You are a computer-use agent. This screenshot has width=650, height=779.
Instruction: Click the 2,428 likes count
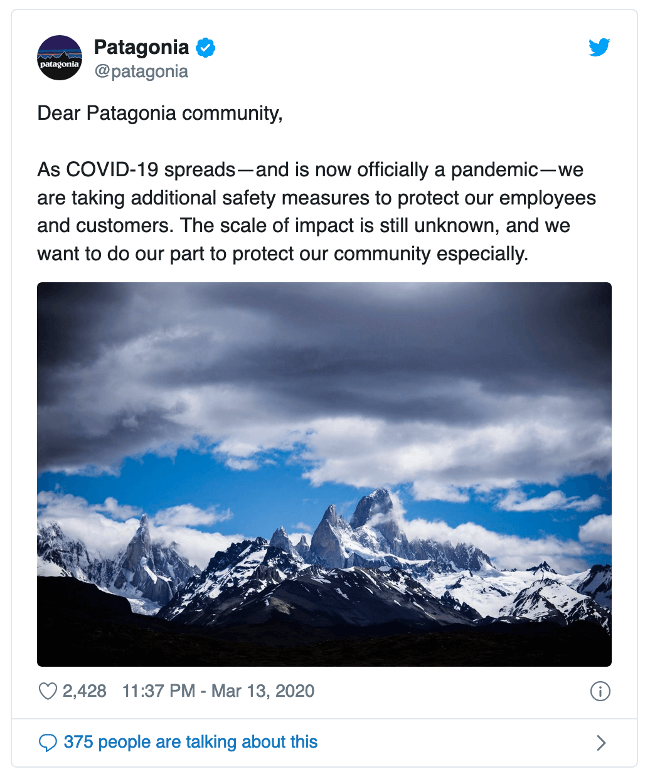point(85,691)
